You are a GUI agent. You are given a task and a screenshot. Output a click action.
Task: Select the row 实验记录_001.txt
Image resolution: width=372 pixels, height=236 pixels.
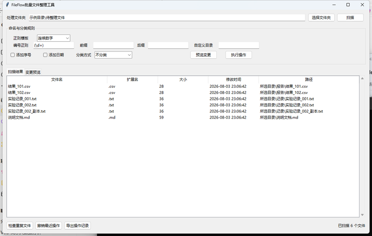(183, 99)
